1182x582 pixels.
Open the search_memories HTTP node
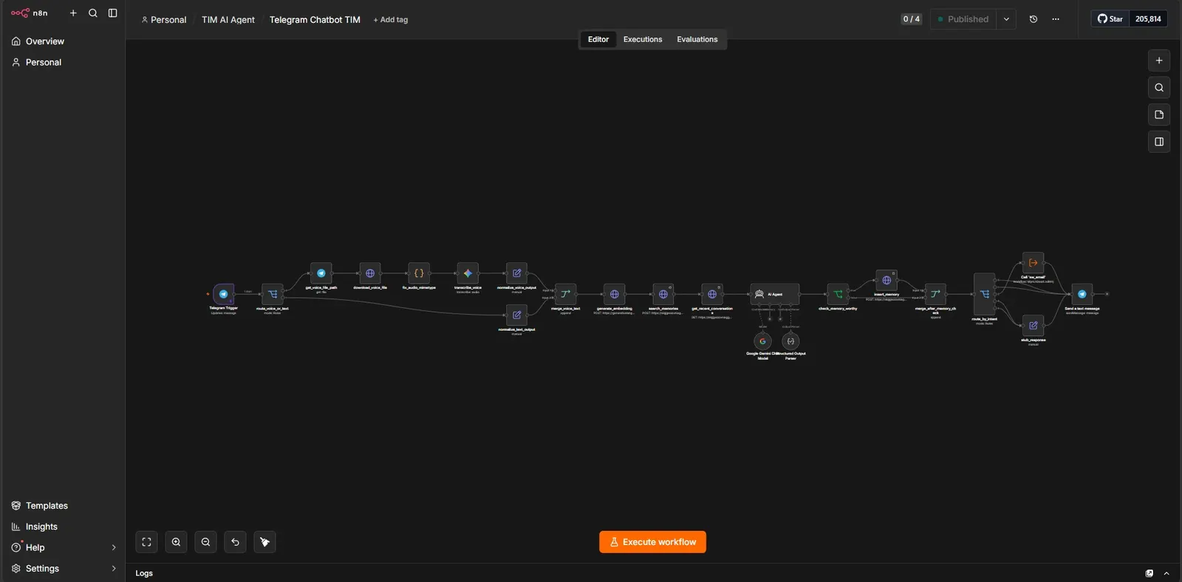coord(663,294)
